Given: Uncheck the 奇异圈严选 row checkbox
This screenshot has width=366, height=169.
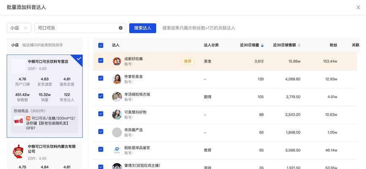Looking at the screenshot, I should 100,131.
